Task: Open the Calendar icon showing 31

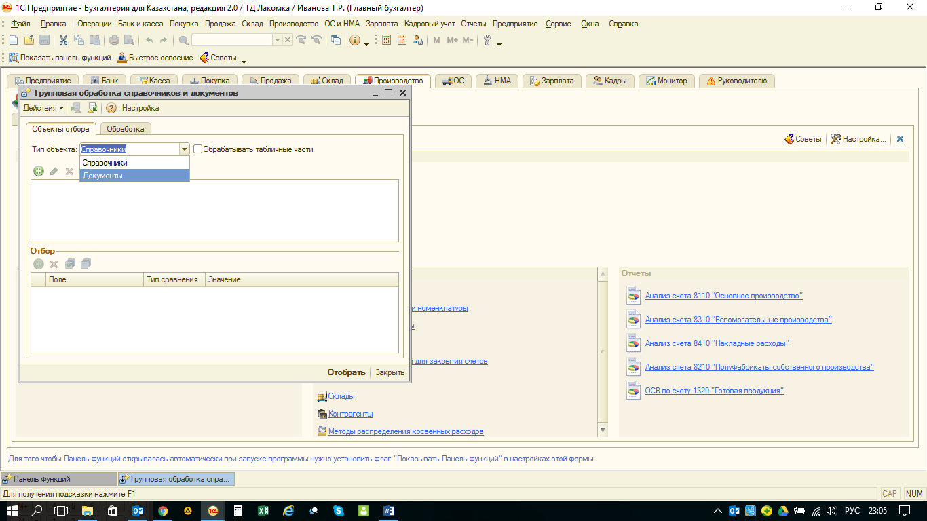Action: (x=402, y=40)
